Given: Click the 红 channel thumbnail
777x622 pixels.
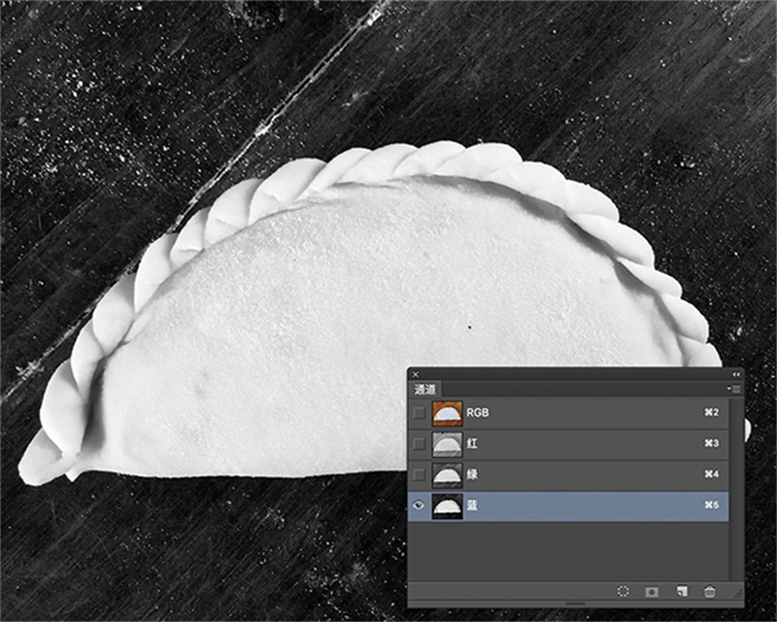Looking at the screenshot, I should (446, 444).
